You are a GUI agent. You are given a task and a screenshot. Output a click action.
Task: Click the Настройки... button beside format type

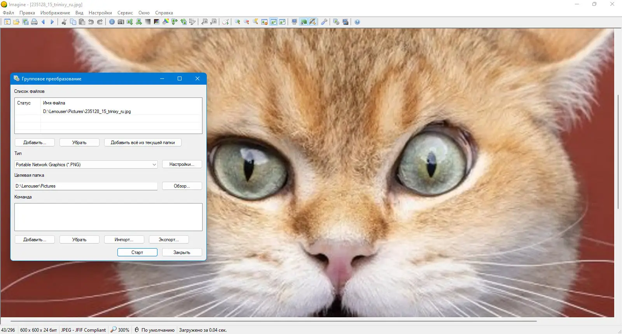click(182, 164)
